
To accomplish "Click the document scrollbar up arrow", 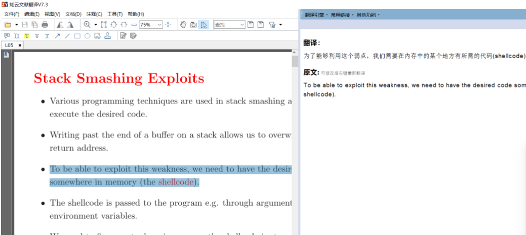I will (295, 53).
